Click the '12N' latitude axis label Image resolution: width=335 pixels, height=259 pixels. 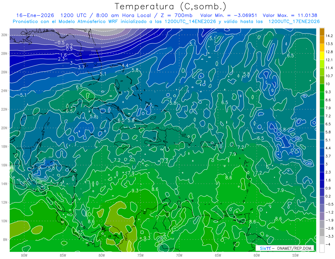coord(4,202)
